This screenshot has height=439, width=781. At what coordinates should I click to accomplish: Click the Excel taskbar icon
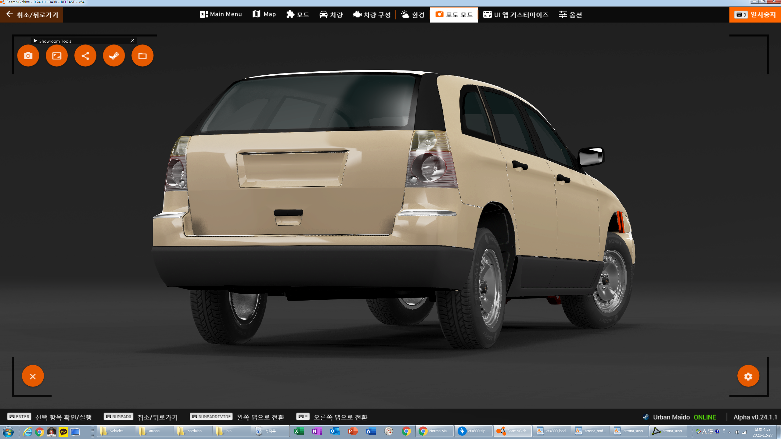pyautogui.click(x=298, y=431)
